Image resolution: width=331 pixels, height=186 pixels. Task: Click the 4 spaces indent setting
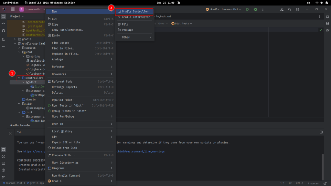[313, 183]
